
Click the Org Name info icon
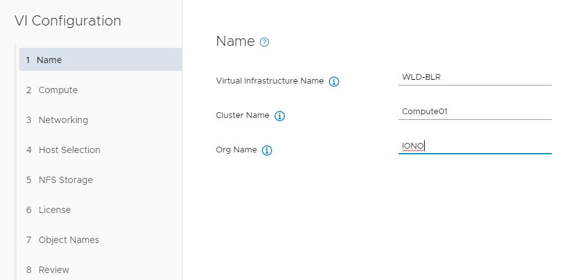(267, 151)
